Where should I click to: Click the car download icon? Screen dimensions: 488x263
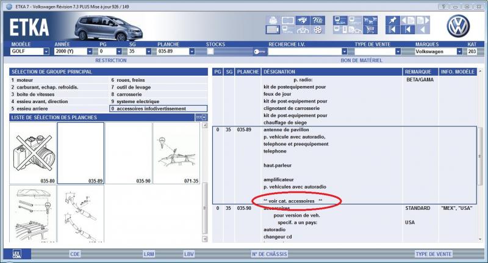[303, 29]
